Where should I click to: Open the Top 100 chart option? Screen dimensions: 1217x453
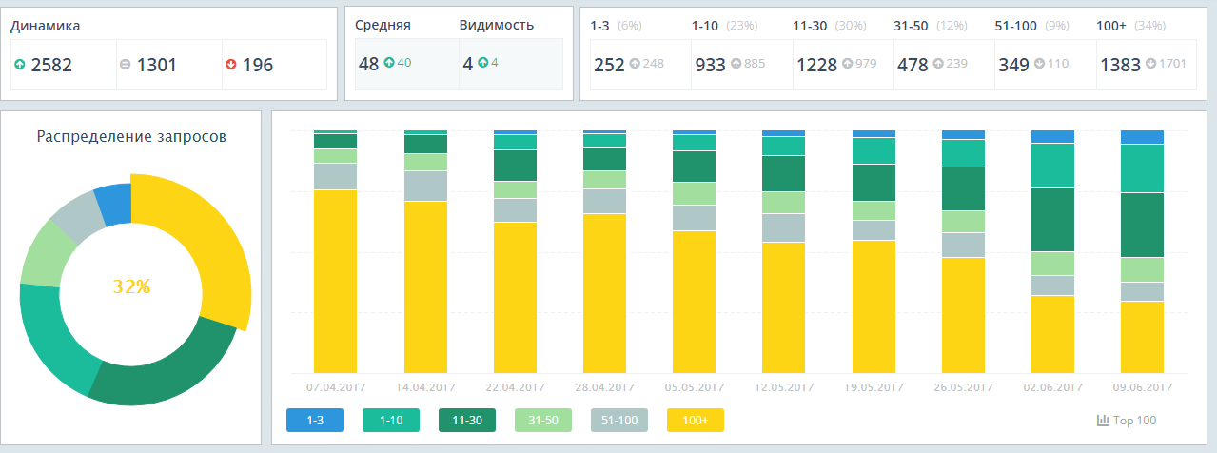click(x=1127, y=420)
